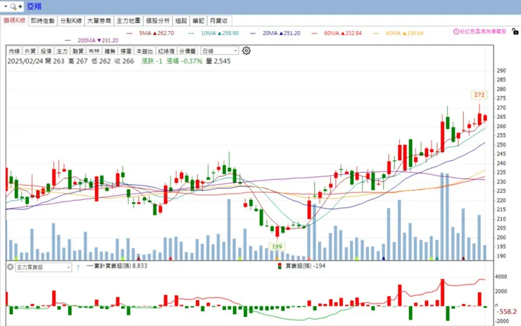Switch to the 筆記 tab
Viewport: 521px width, 326px height.
199,20
